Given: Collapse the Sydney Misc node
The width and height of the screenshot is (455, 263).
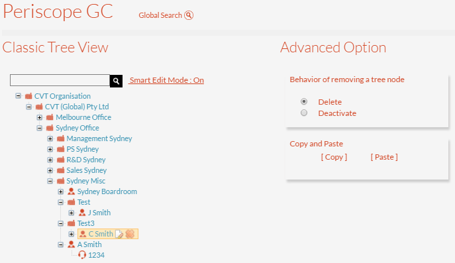Looking at the screenshot, I should (50, 181).
